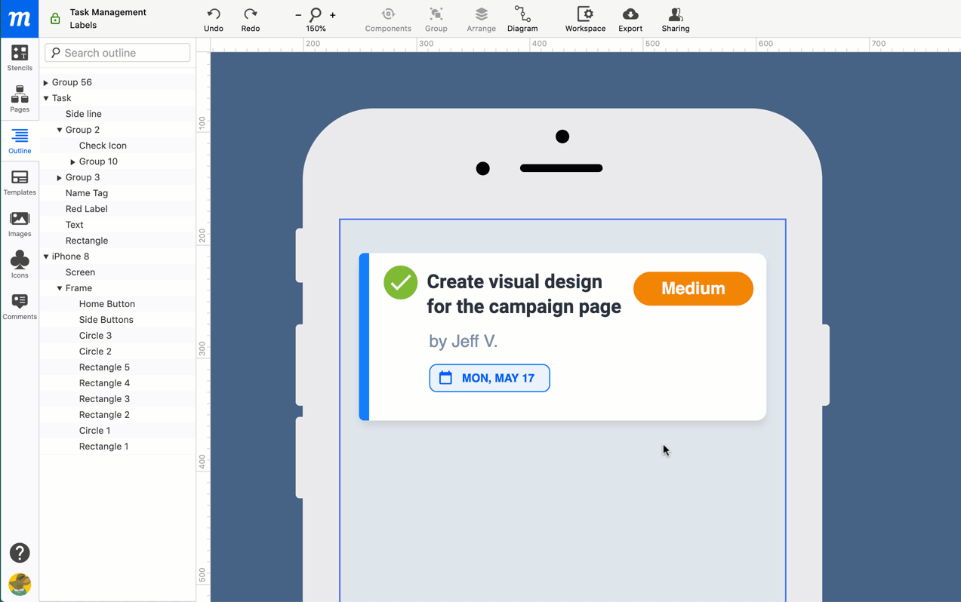Viewport: 961px width, 602px height.
Task: Open the Diagram tool
Action: (522, 20)
